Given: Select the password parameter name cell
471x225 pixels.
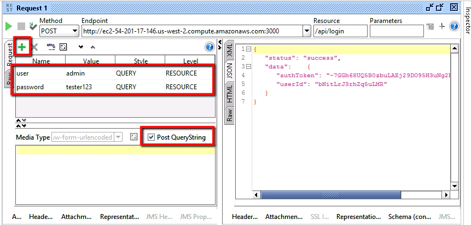Looking at the screenshot, I should pos(40,87).
